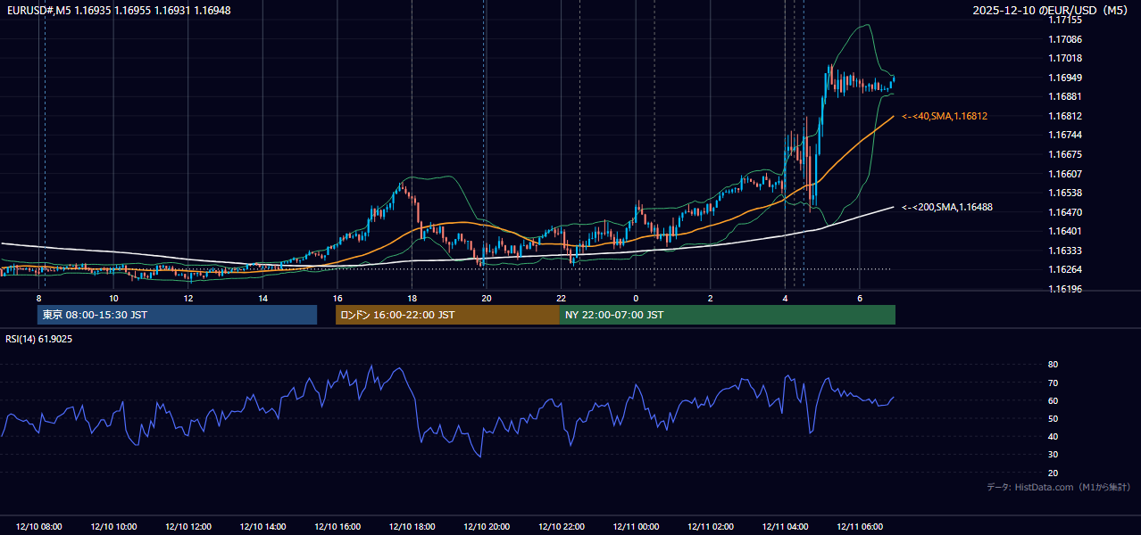Click hour tick 14 below the price chart
The image size is (1141, 535).
coord(262,298)
